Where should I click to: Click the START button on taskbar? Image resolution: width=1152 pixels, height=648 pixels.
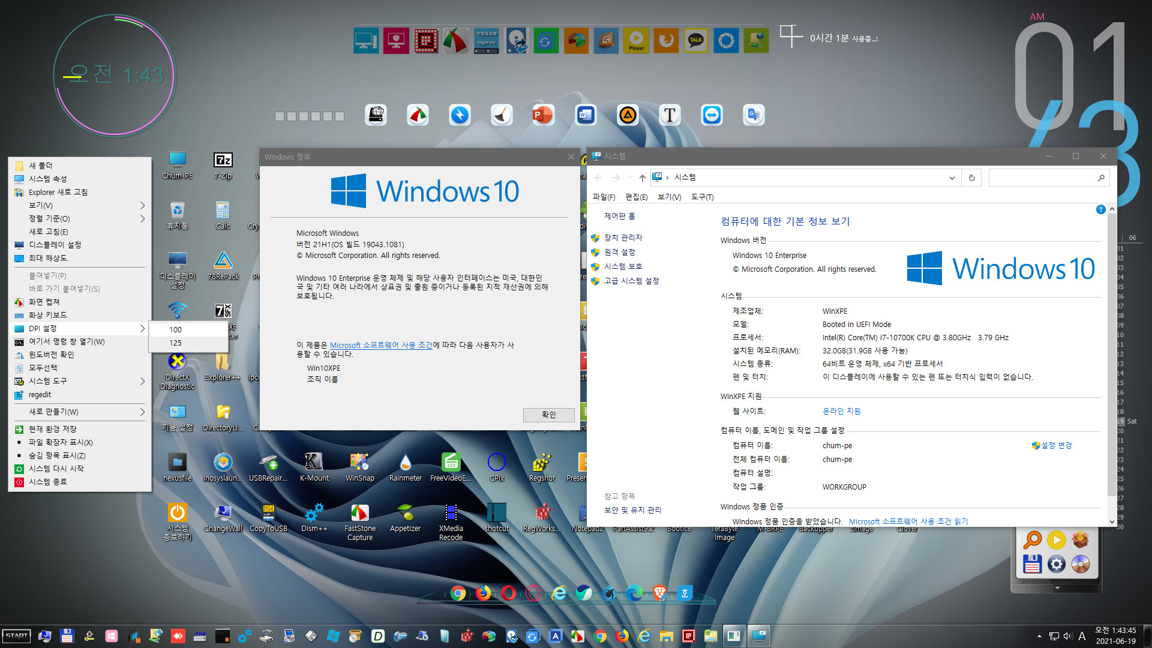click(16, 636)
